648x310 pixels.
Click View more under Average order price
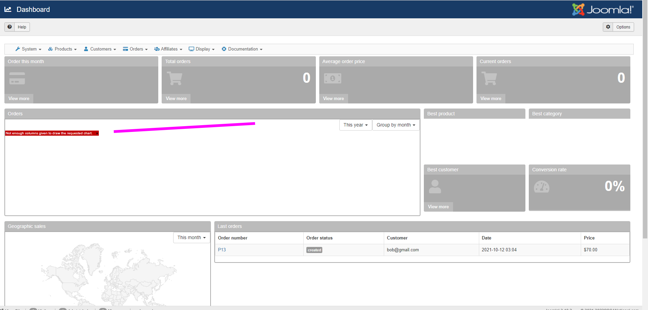pos(334,99)
